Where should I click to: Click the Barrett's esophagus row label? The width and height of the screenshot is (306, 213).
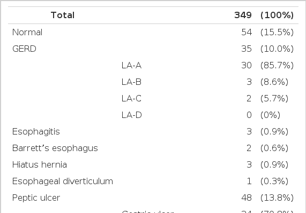55,148
